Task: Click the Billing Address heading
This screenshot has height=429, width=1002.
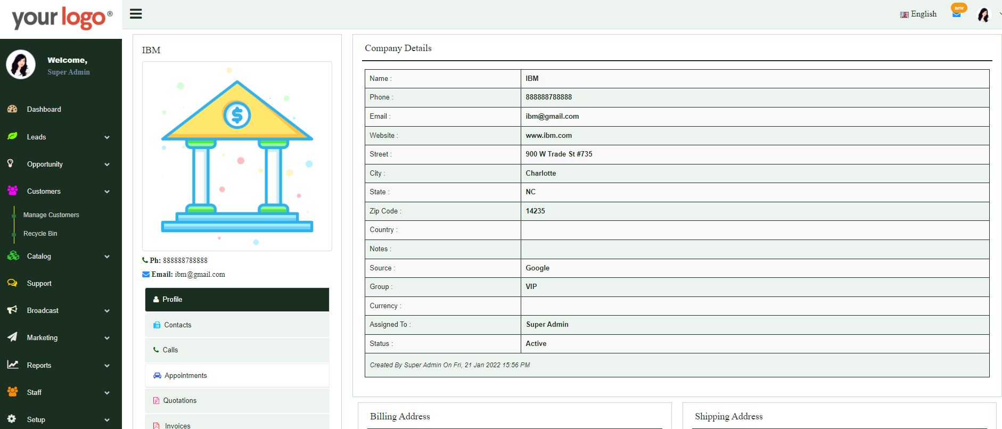Action: (400, 416)
